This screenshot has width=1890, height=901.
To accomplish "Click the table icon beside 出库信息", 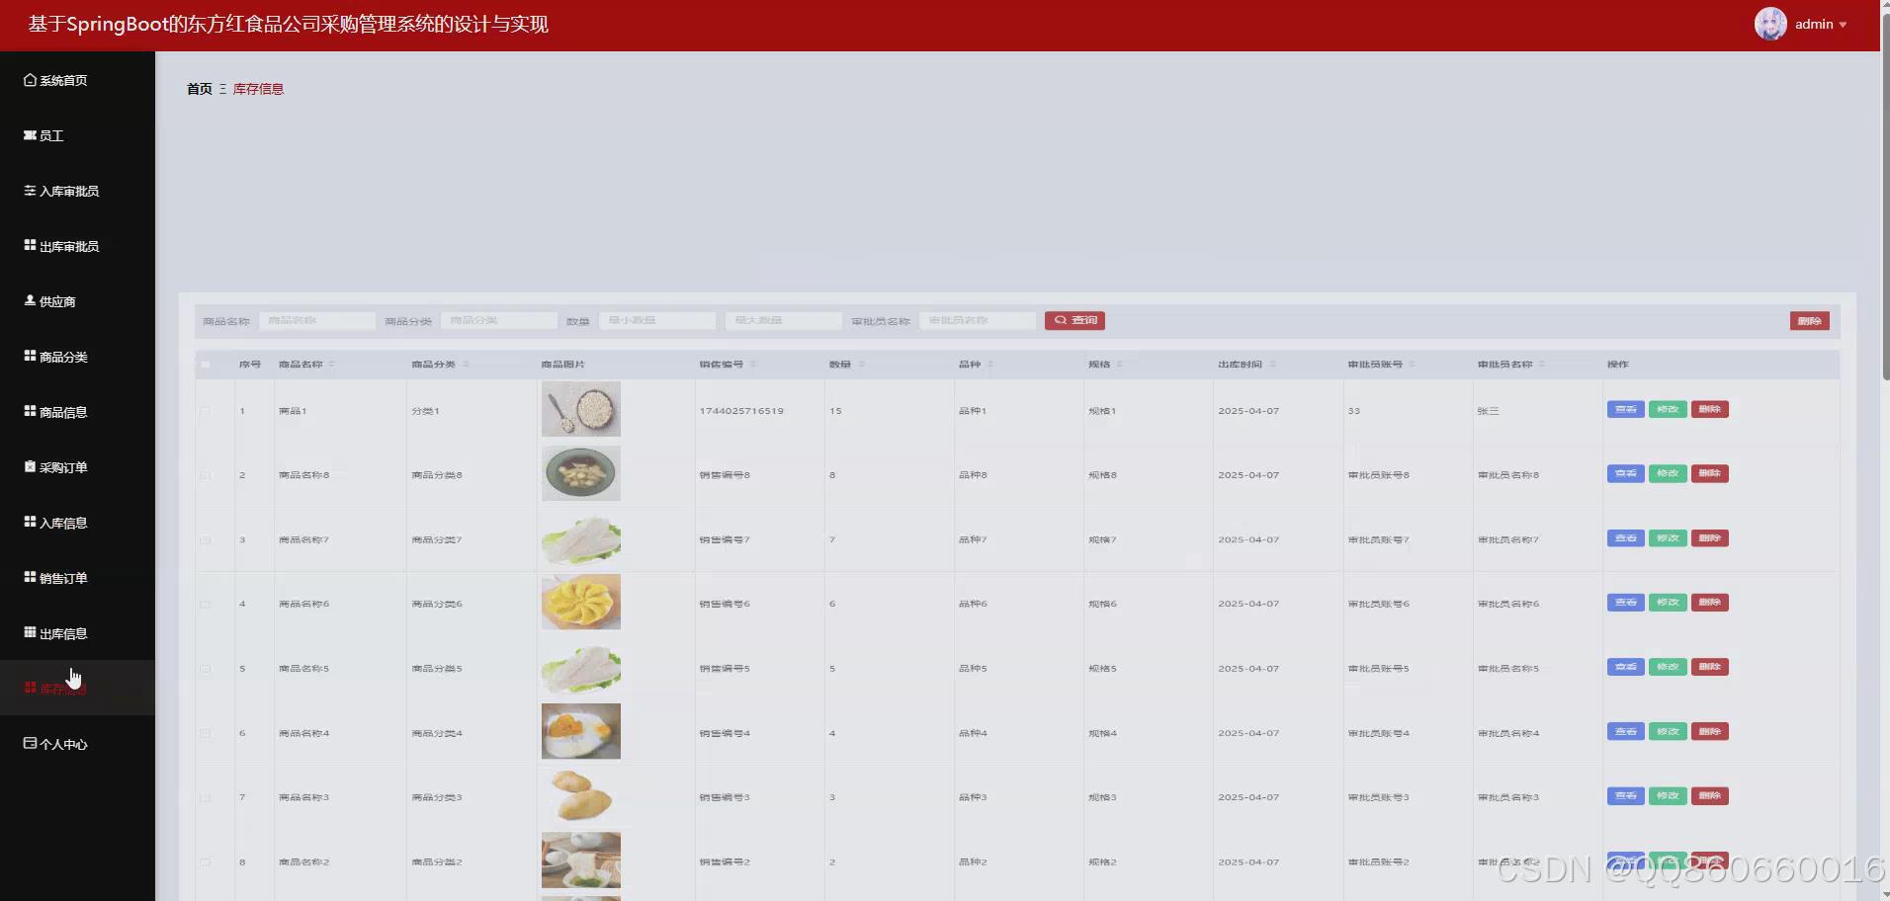I will point(30,632).
